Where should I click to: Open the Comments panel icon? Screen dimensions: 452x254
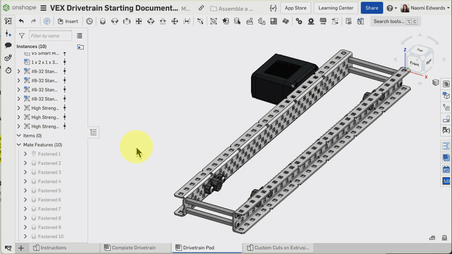click(x=8, y=46)
